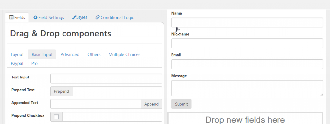Screen dimensions: 330x124
Task: Click the Name label in preview
Action: 177,13
